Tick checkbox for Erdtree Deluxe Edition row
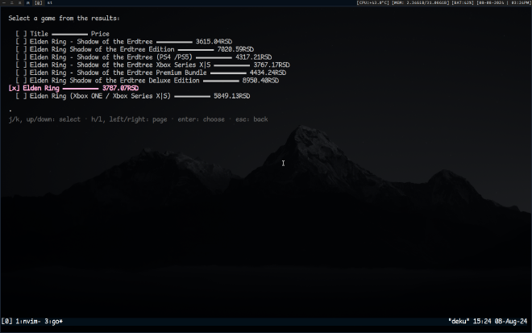This screenshot has height=333, width=532. 21,81
